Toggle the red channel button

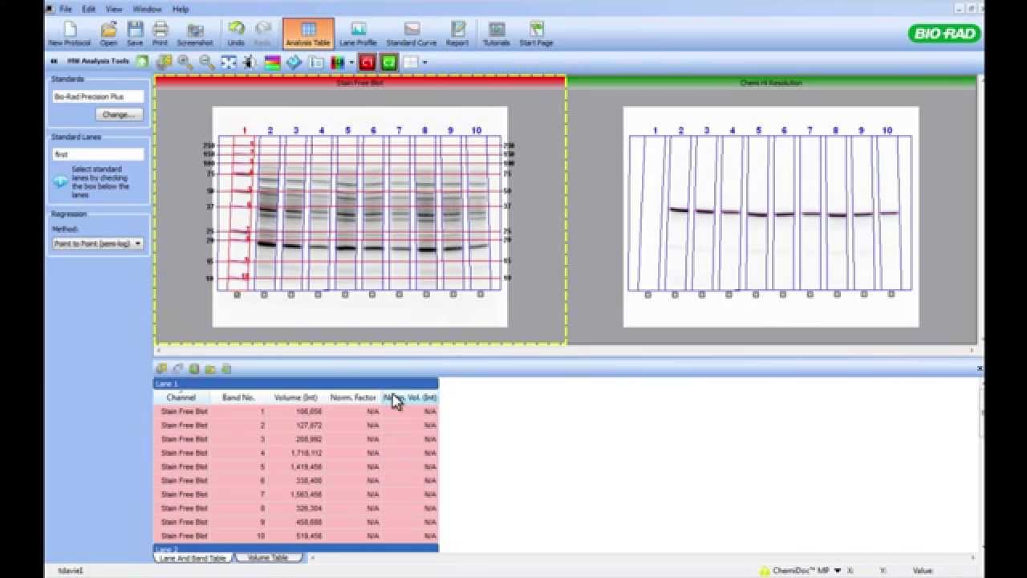[x=367, y=62]
